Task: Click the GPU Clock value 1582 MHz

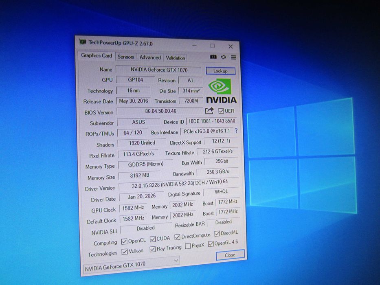Action: tap(133, 208)
